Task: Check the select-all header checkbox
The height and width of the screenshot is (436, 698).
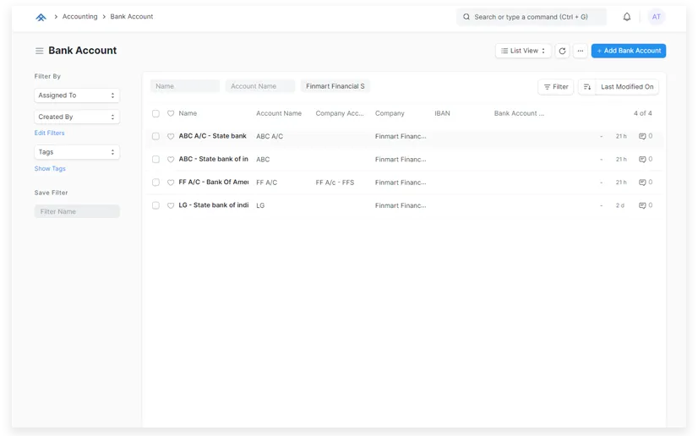Action: coord(155,113)
